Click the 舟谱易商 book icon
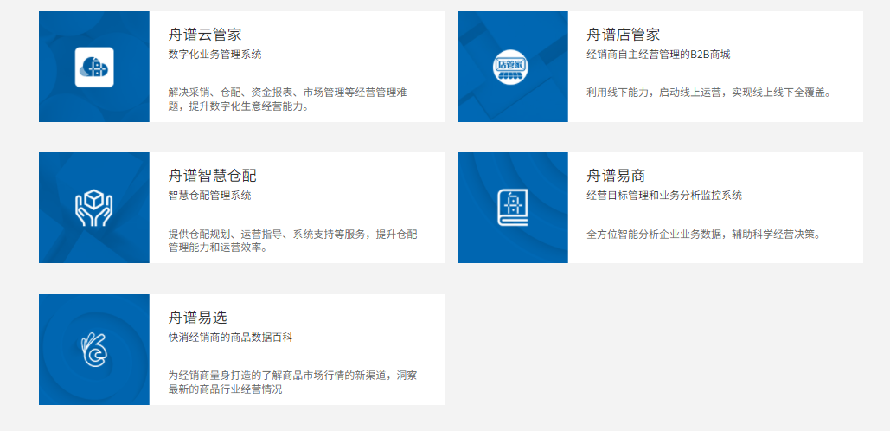The height and width of the screenshot is (431, 890). pyautogui.click(x=513, y=208)
